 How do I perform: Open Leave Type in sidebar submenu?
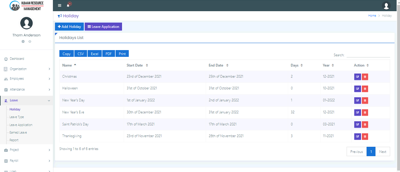coord(17,117)
